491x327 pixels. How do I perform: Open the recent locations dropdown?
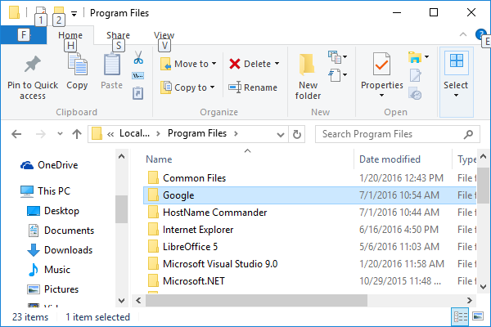click(x=60, y=134)
